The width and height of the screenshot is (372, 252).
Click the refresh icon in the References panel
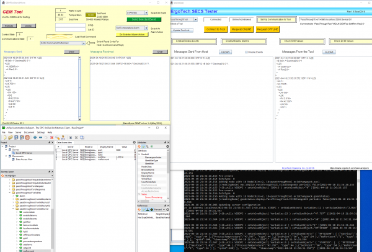point(139,210)
